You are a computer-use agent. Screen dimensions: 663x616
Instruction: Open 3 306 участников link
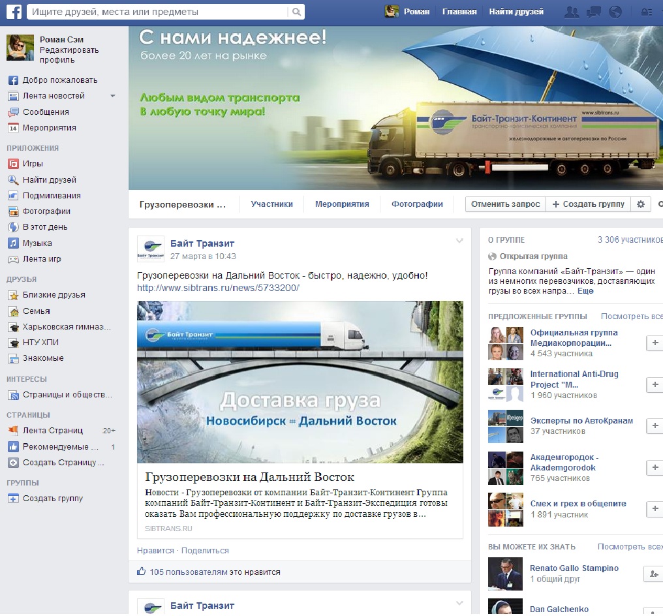pyautogui.click(x=630, y=239)
